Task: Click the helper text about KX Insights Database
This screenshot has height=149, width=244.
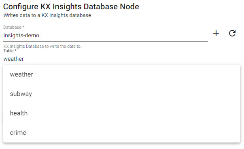Action: (x=42, y=46)
